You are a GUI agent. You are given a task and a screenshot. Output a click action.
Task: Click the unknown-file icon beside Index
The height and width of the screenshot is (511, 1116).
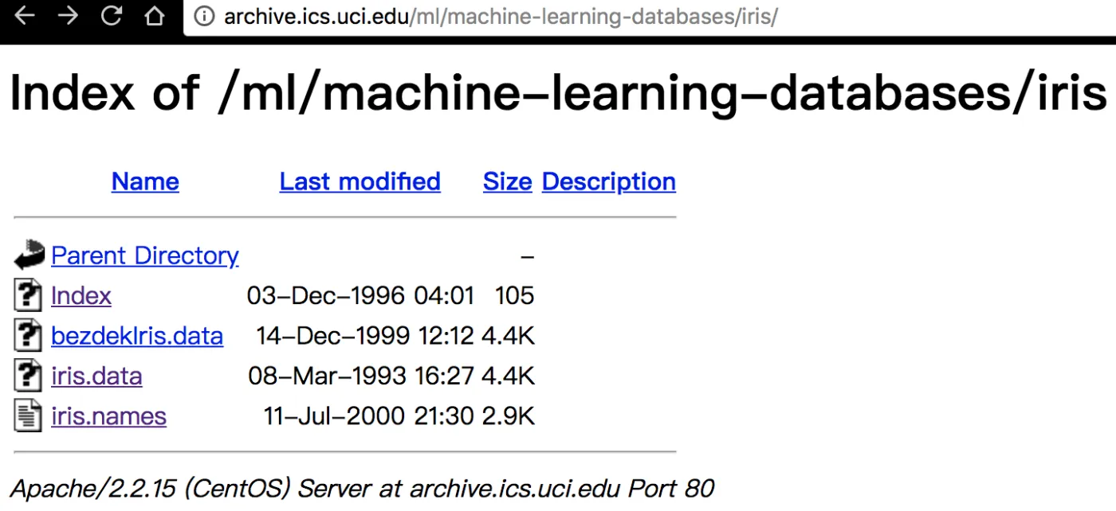28,296
